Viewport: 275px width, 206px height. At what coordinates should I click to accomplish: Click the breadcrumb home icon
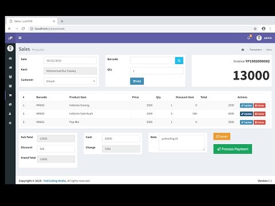point(242,50)
